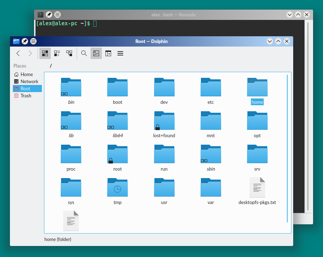This screenshot has height=257, width=323.
Task: Select the dev folder icon
Action: [x=164, y=87]
